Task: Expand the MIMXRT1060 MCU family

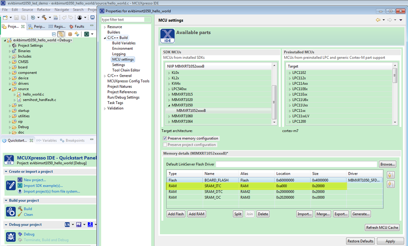Action: [x=169, y=116]
